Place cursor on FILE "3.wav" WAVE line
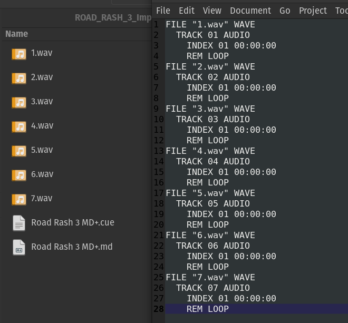This screenshot has width=348, height=323. 210,109
